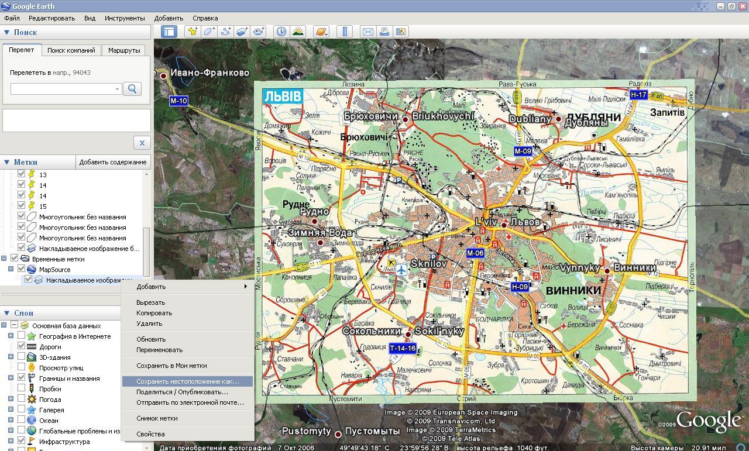Hide the sidebar using the toolbar button
The width and height of the screenshot is (749, 451).
click(x=169, y=32)
